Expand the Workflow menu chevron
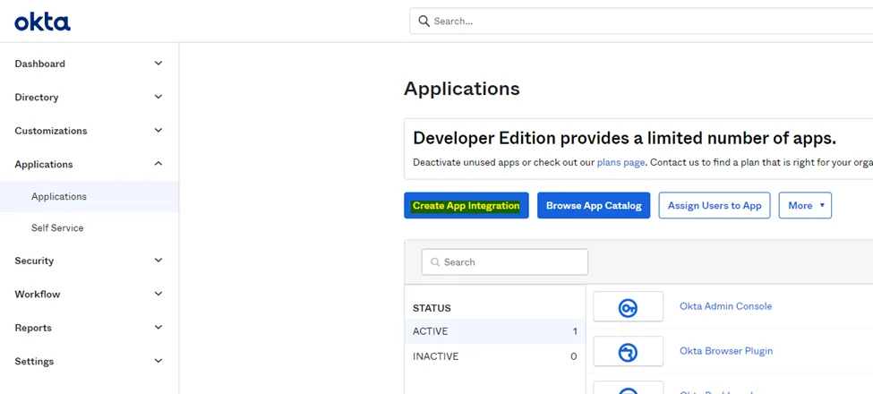Viewport: 873px width, 394px height. 158,294
